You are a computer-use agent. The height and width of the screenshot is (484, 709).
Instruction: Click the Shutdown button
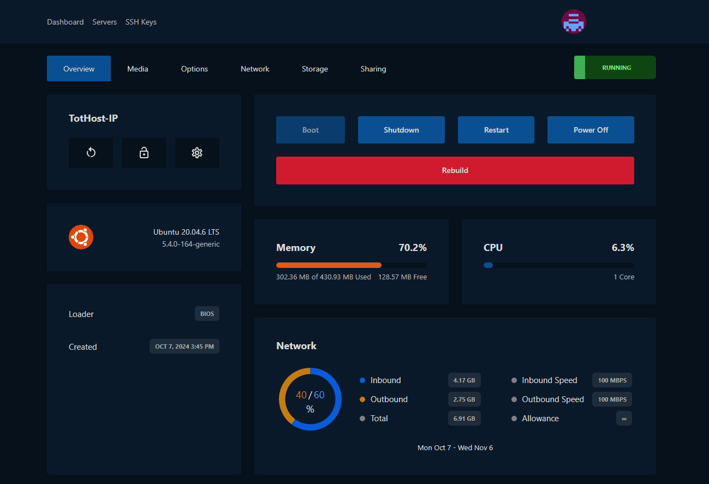401,130
